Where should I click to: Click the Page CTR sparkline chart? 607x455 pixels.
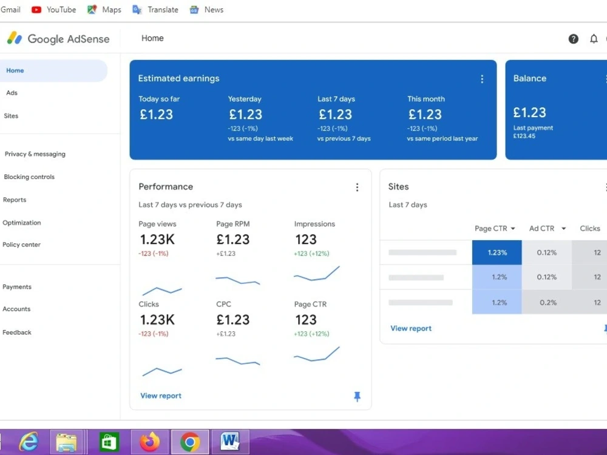click(317, 354)
